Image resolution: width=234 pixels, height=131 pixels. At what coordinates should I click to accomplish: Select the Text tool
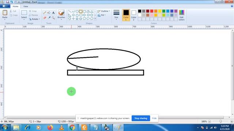tap(53, 13)
